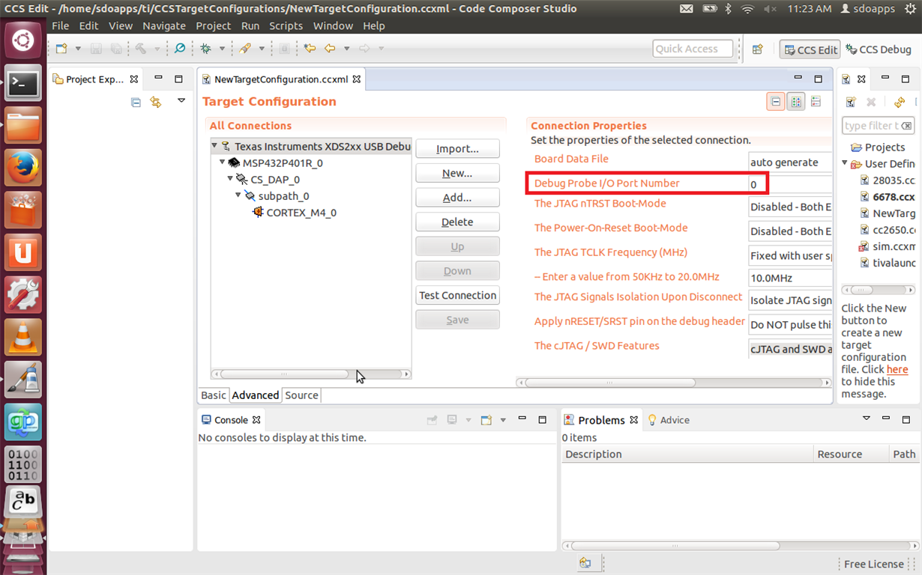Viewport: 922px width, 575px height.
Task: Collapse the subpath_0 tree node
Action: click(x=238, y=195)
